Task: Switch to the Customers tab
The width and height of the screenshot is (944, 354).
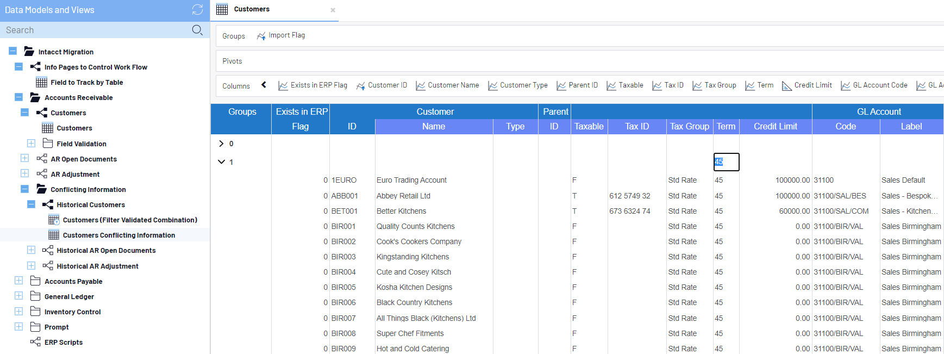Action: [252, 9]
